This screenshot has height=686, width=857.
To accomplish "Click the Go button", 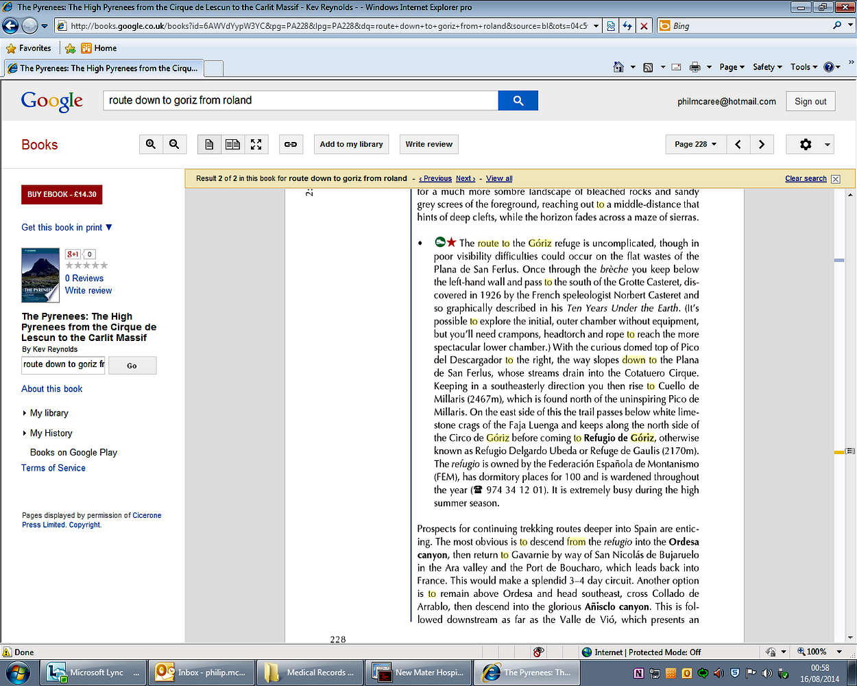I will 132,366.
